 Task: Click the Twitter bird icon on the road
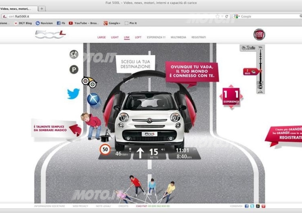[x=73, y=94]
